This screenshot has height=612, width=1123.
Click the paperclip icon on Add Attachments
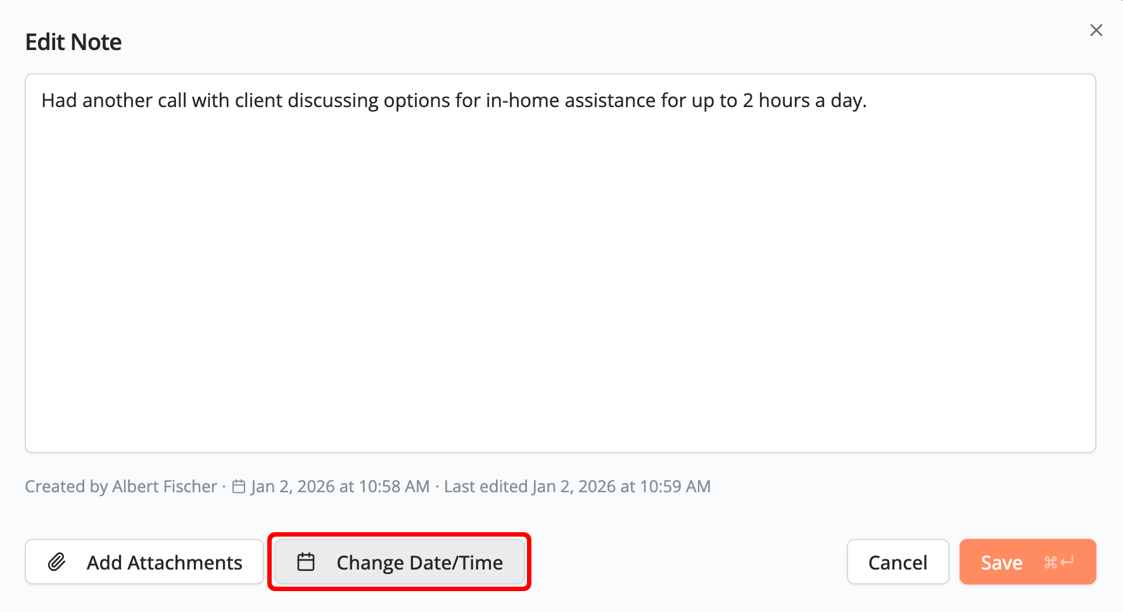(58, 561)
